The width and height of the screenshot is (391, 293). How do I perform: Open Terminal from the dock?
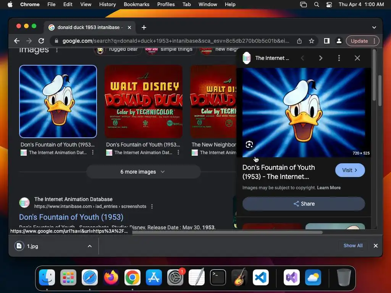(218, 277)
